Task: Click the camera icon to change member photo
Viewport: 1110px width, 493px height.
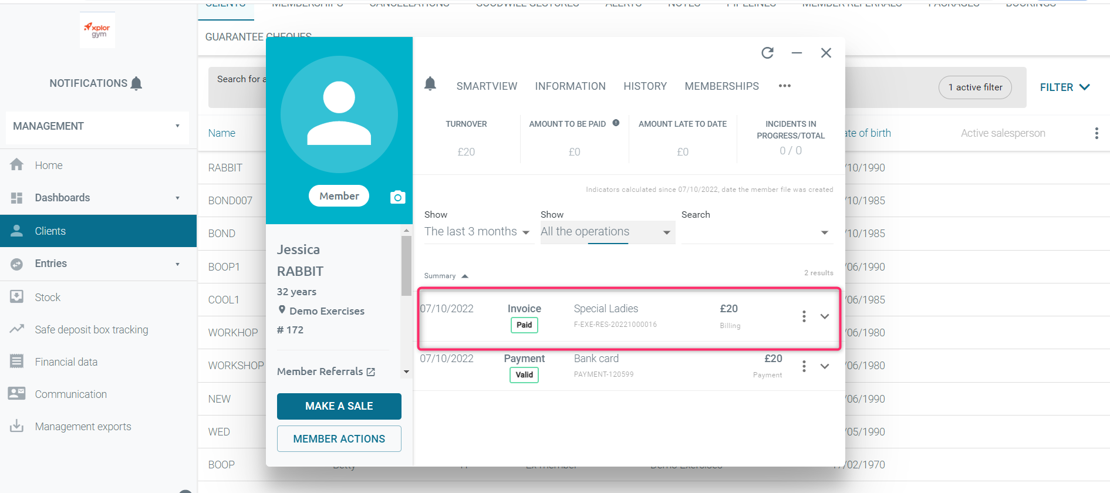Action: tap(397, 197)
